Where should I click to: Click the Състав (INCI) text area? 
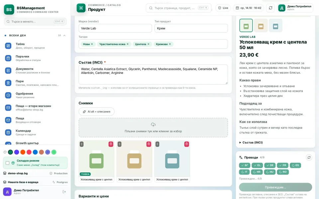(153, 74)
